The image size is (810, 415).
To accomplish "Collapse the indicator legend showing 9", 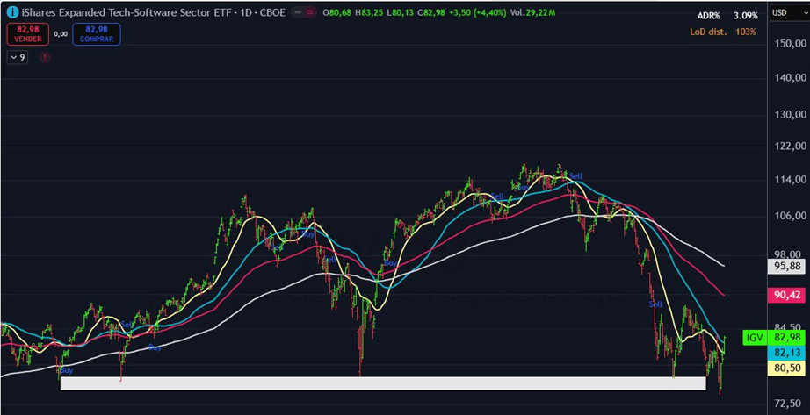I will (x=18, y=57).
